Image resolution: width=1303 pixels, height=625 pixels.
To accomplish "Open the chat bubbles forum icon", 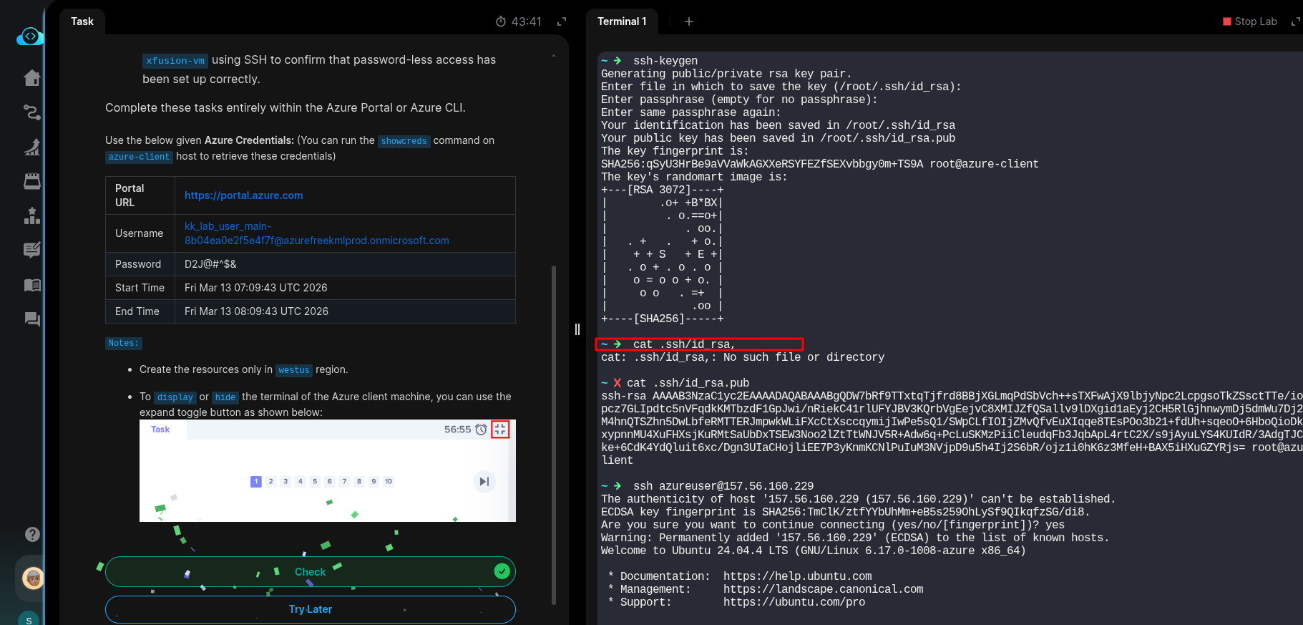I will (x=32, y=319).
